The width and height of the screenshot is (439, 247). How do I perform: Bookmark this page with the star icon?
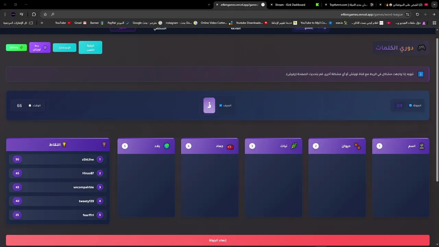pos(45,14)
